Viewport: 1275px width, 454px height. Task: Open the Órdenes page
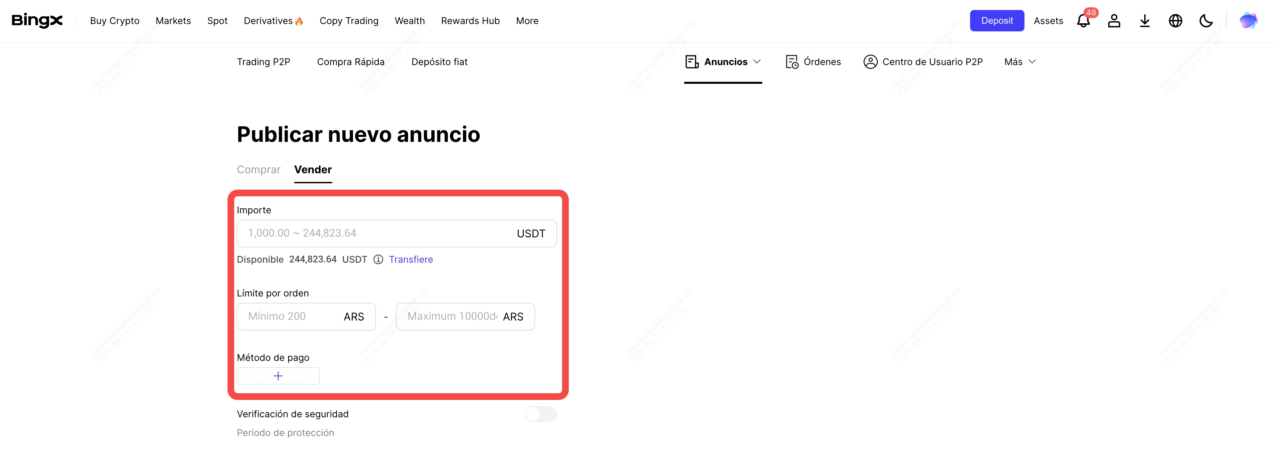[x=813, y=62]
